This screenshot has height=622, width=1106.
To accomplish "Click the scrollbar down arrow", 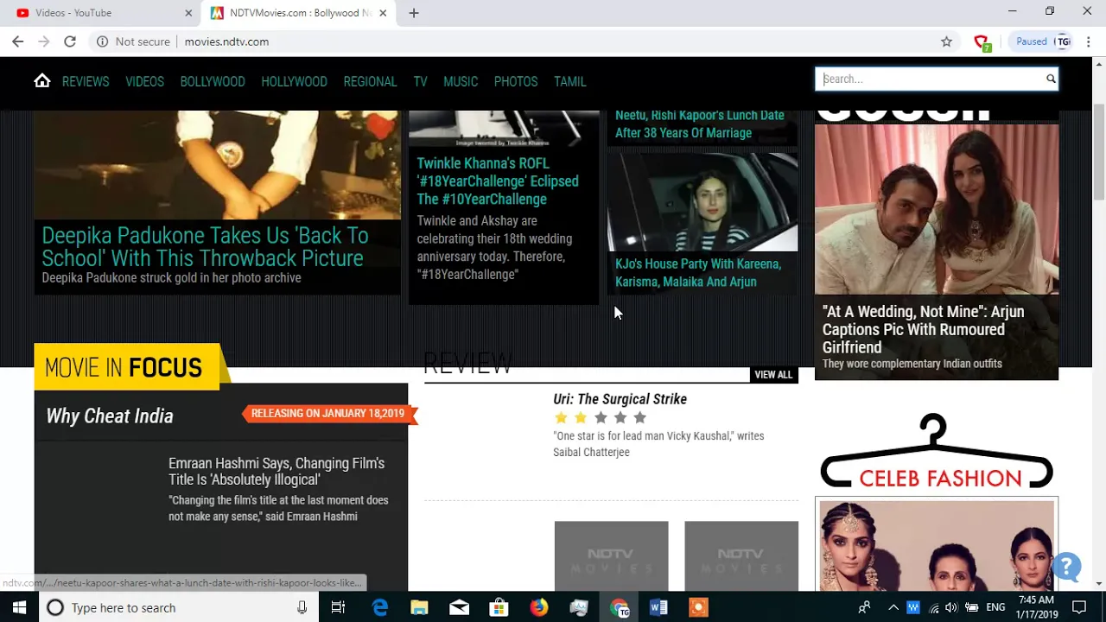I will pos(1099,584).
